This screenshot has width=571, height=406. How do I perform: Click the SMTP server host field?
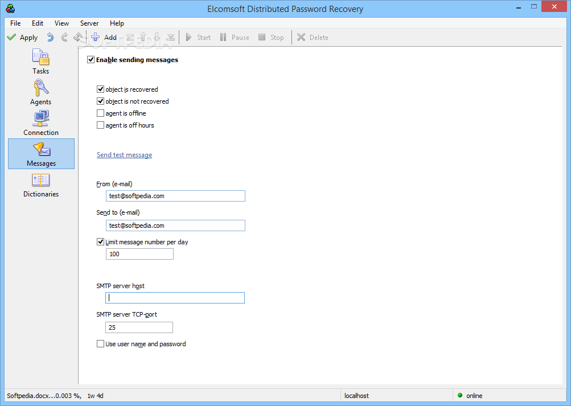tap(175, 298)
